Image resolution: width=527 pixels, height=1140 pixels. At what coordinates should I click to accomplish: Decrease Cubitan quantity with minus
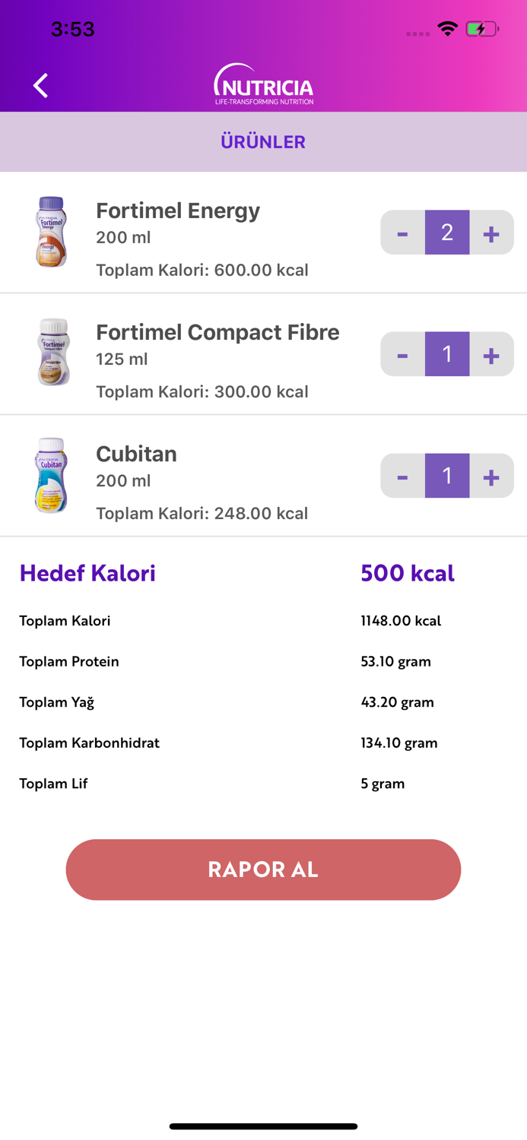(402, 475)
